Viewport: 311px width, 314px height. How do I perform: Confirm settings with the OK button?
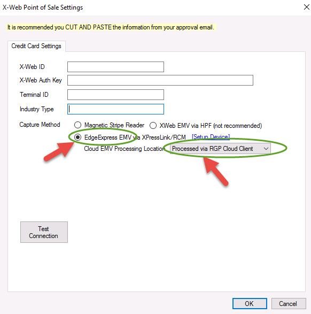[250, 304]
